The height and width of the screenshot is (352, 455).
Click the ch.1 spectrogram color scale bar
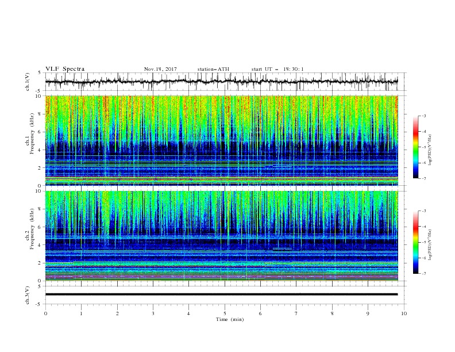point(415,147)
